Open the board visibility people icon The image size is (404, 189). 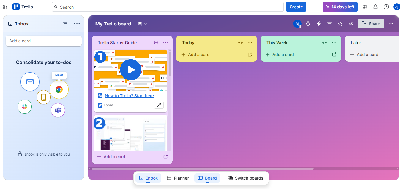(x=351, y=24)
